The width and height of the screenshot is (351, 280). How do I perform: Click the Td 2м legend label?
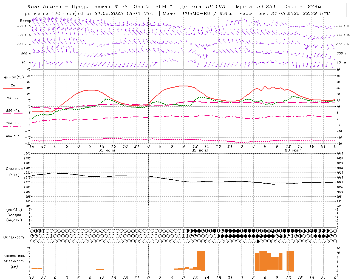(x=13, y=98)
